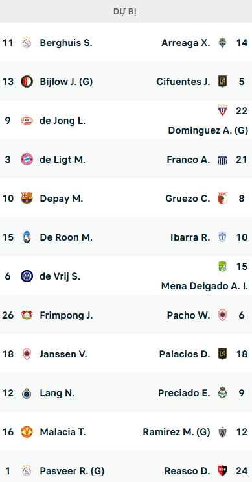The height and width of the screenshot is (482, 252).
Task: Click the Augsburg crest next to Gruezo C.
Action: (x=223, y=199)
